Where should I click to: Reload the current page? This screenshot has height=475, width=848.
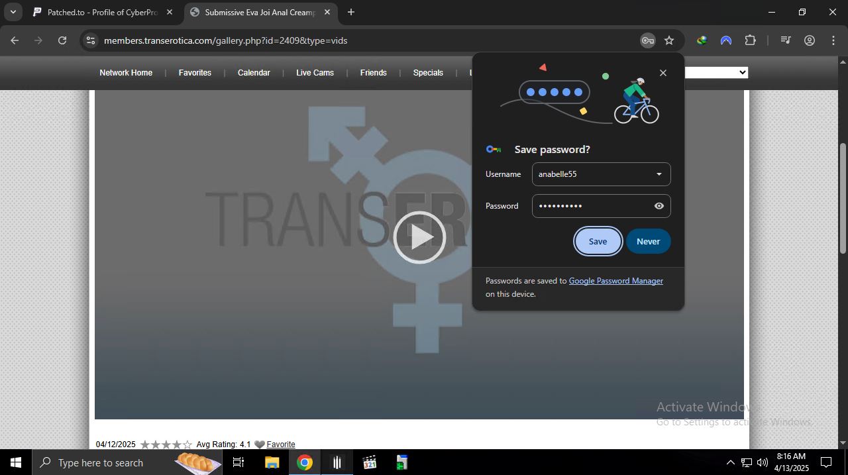coord(62,40)
